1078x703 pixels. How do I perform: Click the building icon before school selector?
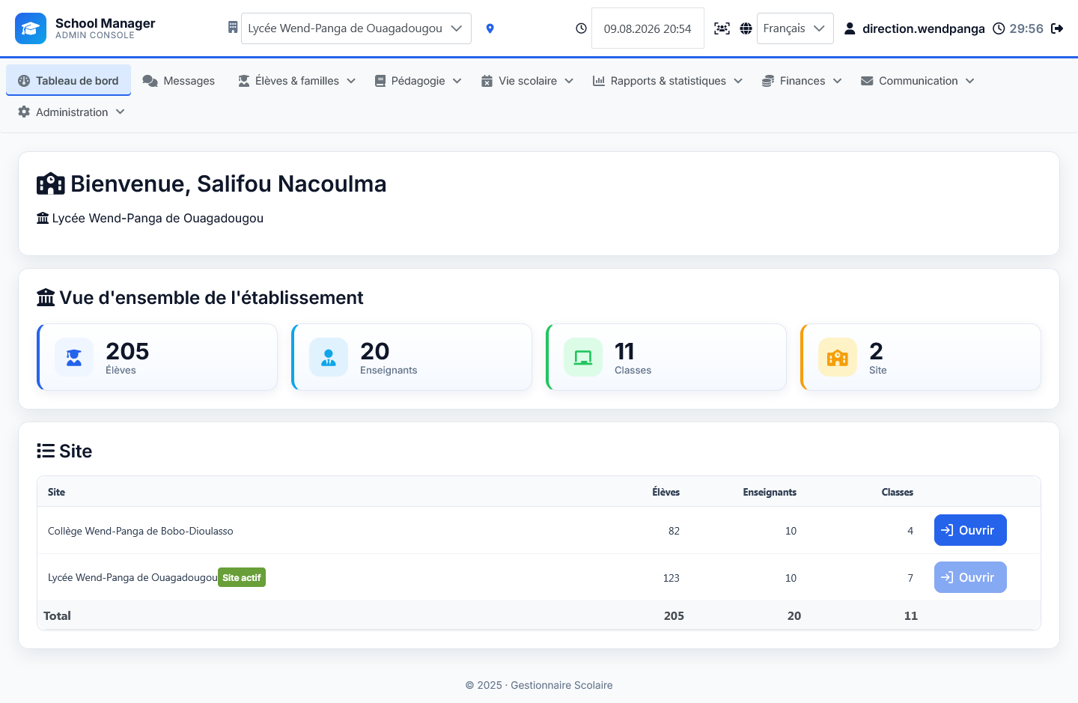(x=233, y=28)
